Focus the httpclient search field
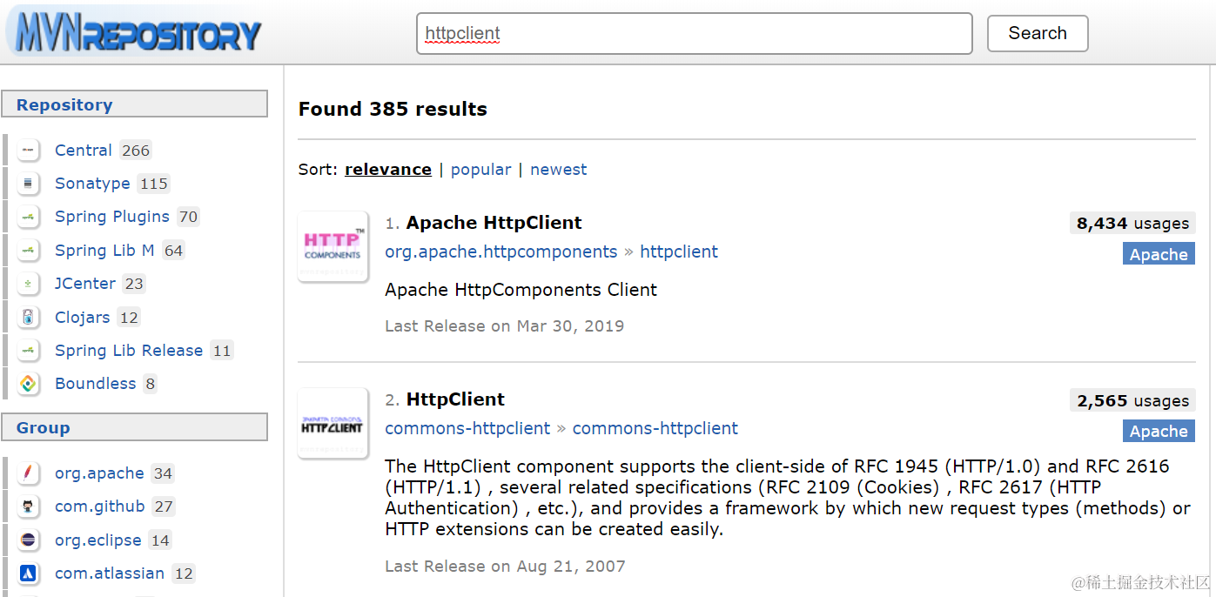1216x597 pixels. pos(694,34)
